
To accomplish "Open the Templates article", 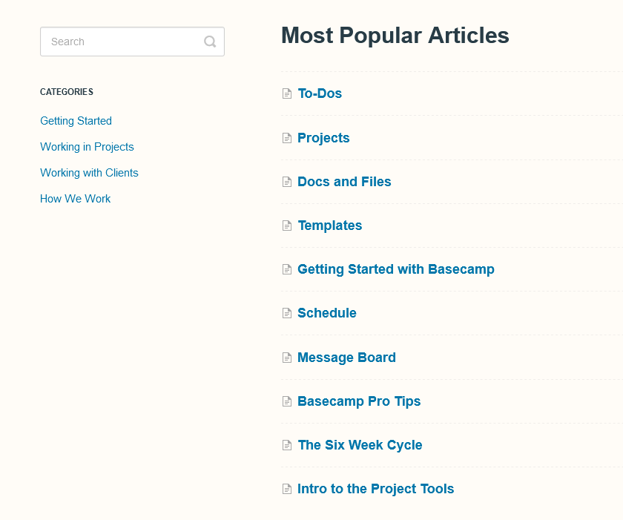I will 329,226.
